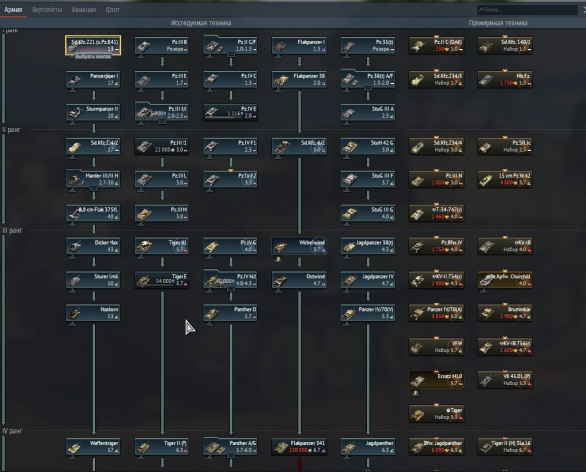
Task: Select the Jagdpanther tank destroyer card
Action: tap(368, 447)
